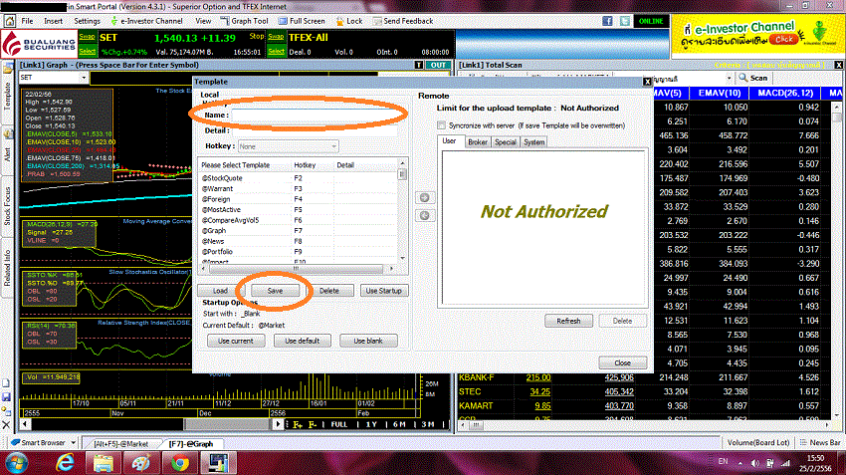Viewport: 846px width, 475px height.
Task: Click the X delete icon in left sidebar
Action: pos(7,425)
